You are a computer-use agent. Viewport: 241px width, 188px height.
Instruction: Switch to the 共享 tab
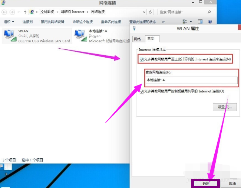tap(150, 38)
